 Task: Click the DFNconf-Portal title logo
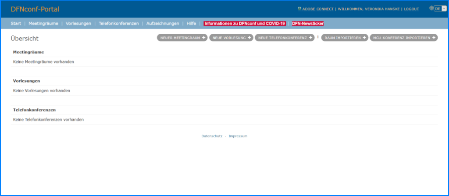(35, 9)
